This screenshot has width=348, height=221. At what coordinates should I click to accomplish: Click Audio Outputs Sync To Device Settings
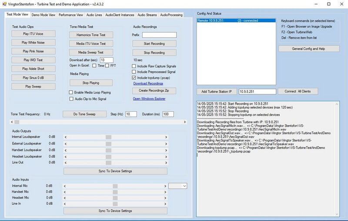pyautogui.click(x=115, y=171)
